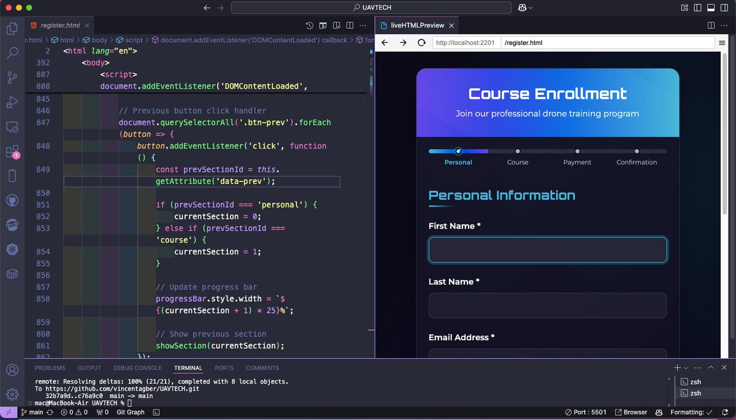Image resolution: width=736 pixels, height=420 pixels.
Task: Navigate forward using title bar arrow
Action: click(221, 7)
